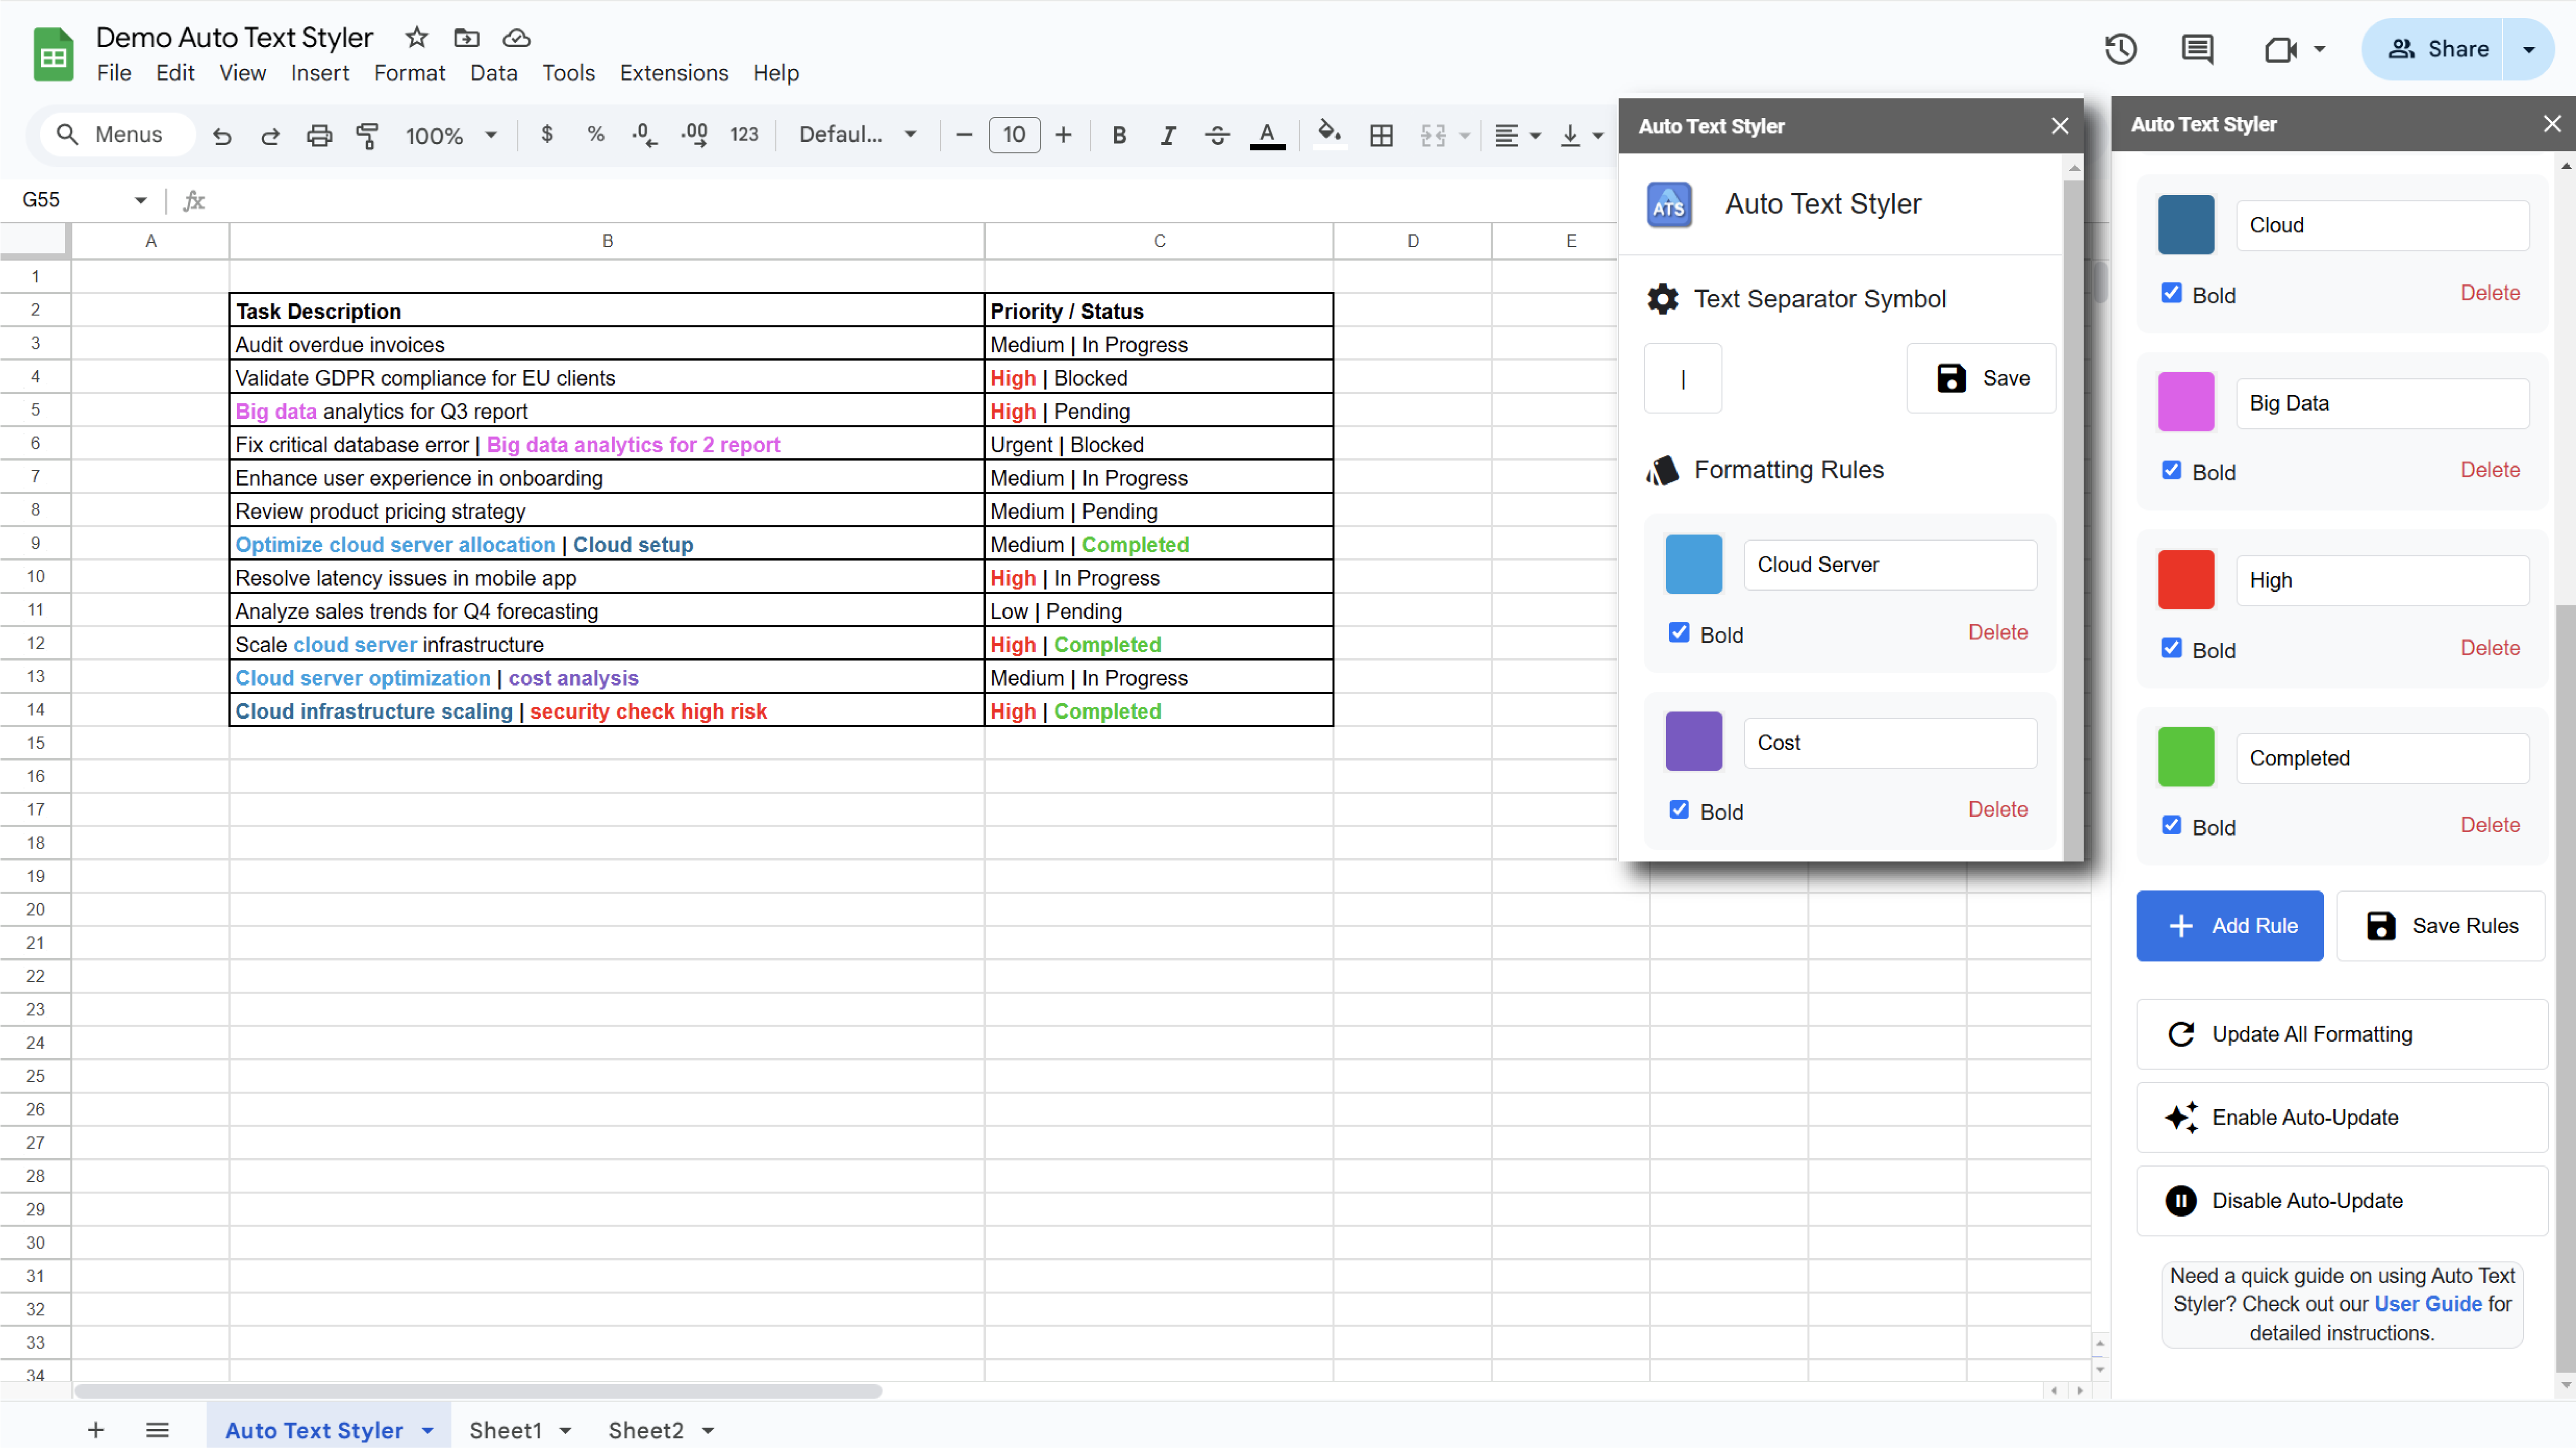This screenshot has height=1448, width=2576.
Task: Click the borders toolbar icon
Action: (x=1381, y=135)
